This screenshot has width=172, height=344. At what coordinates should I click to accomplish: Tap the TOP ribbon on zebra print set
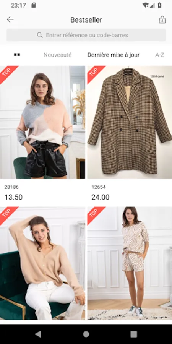pos(95,215)
